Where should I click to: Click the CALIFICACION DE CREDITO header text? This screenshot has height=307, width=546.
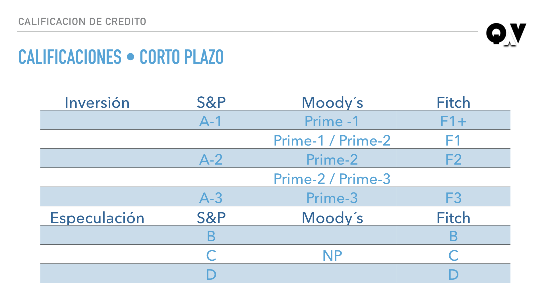pyautogui.click(x=82, y=22)
